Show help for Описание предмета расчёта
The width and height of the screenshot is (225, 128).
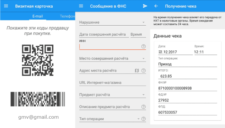[x=143, y=107]
